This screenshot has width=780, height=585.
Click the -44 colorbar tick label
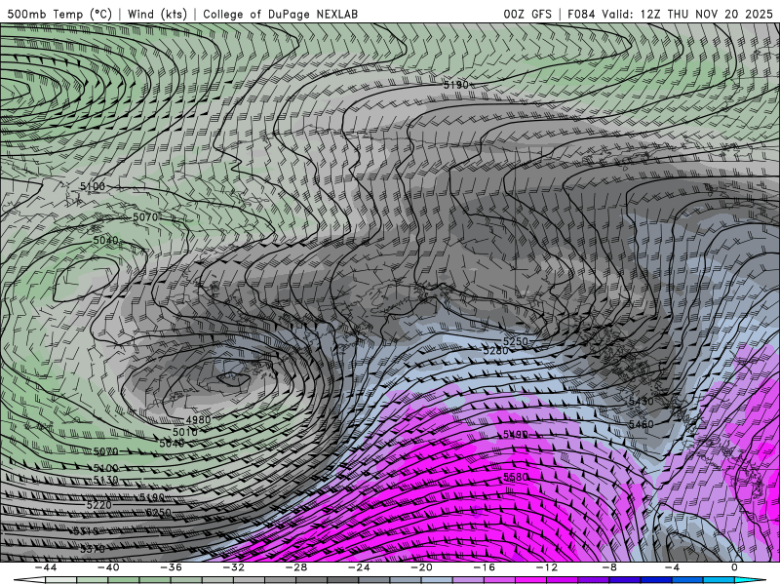click(x=45, y=567)
